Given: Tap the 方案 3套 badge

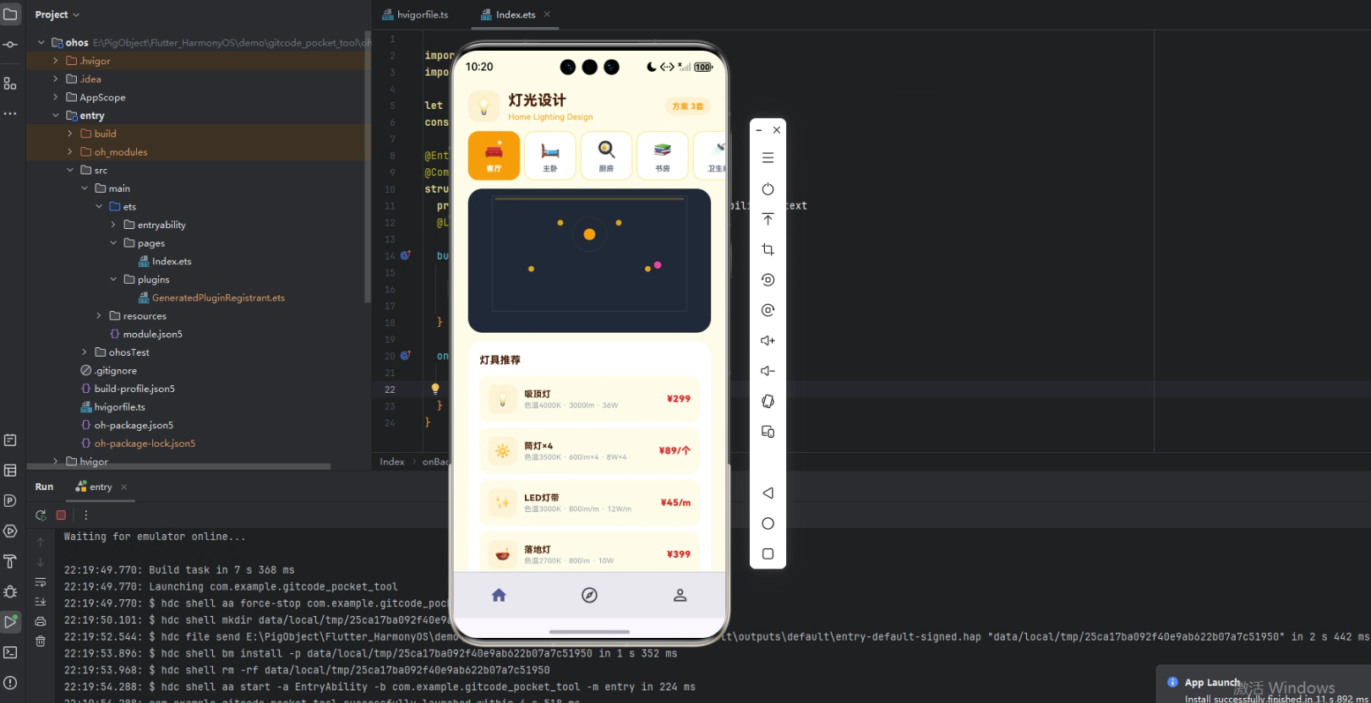Looking at the screenshot, I should (687, 106).
